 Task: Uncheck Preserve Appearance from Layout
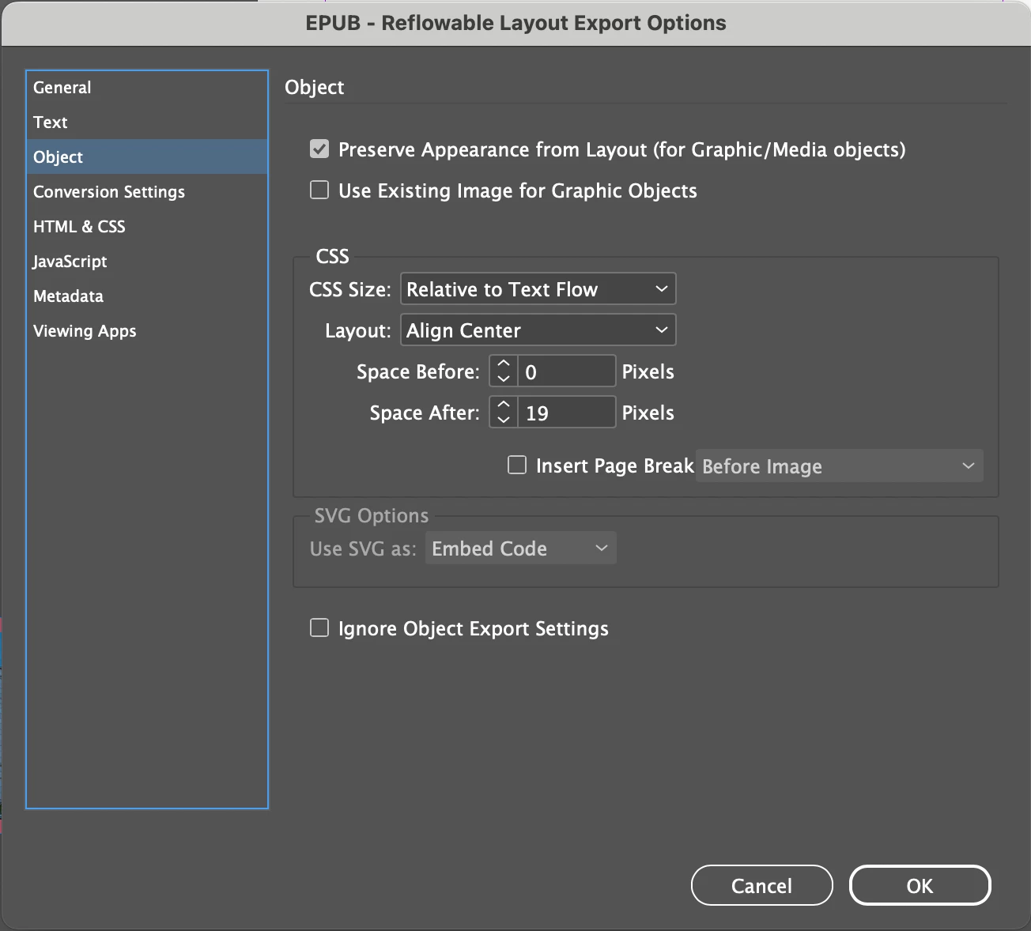[x=319, y=149]
